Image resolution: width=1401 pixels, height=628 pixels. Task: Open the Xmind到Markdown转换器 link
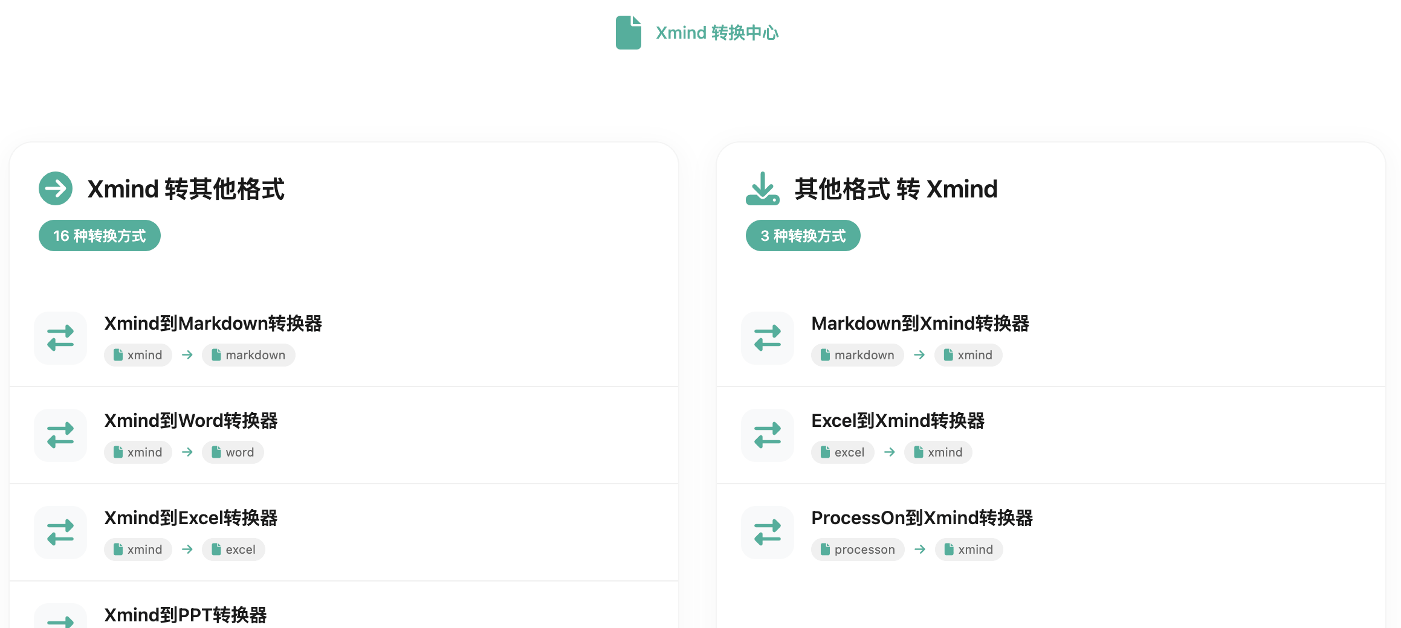(x=213, y=324)
